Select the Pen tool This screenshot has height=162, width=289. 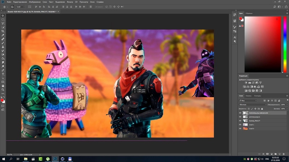[3, 70]
